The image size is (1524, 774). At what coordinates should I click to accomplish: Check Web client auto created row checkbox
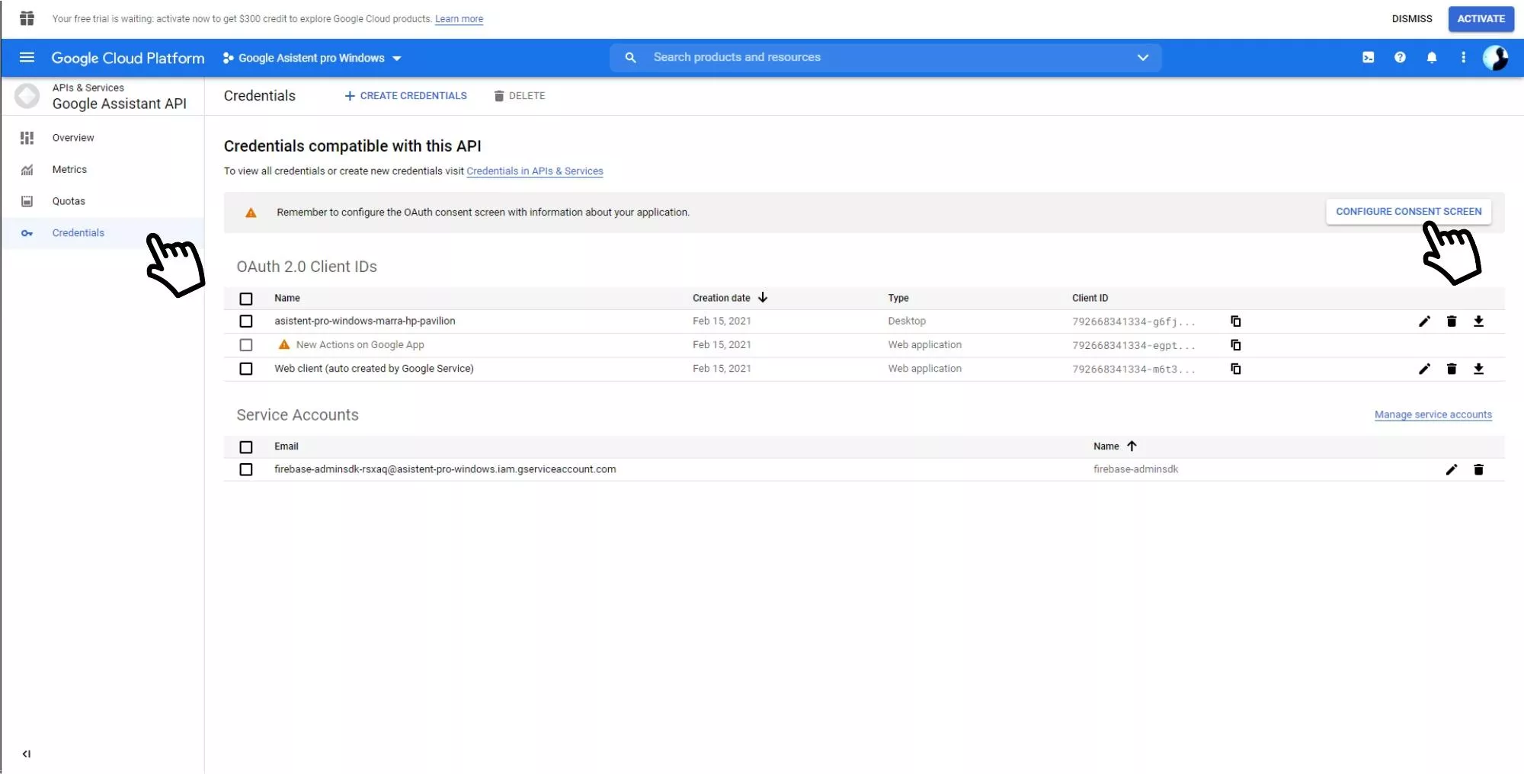tap(246, 369)
